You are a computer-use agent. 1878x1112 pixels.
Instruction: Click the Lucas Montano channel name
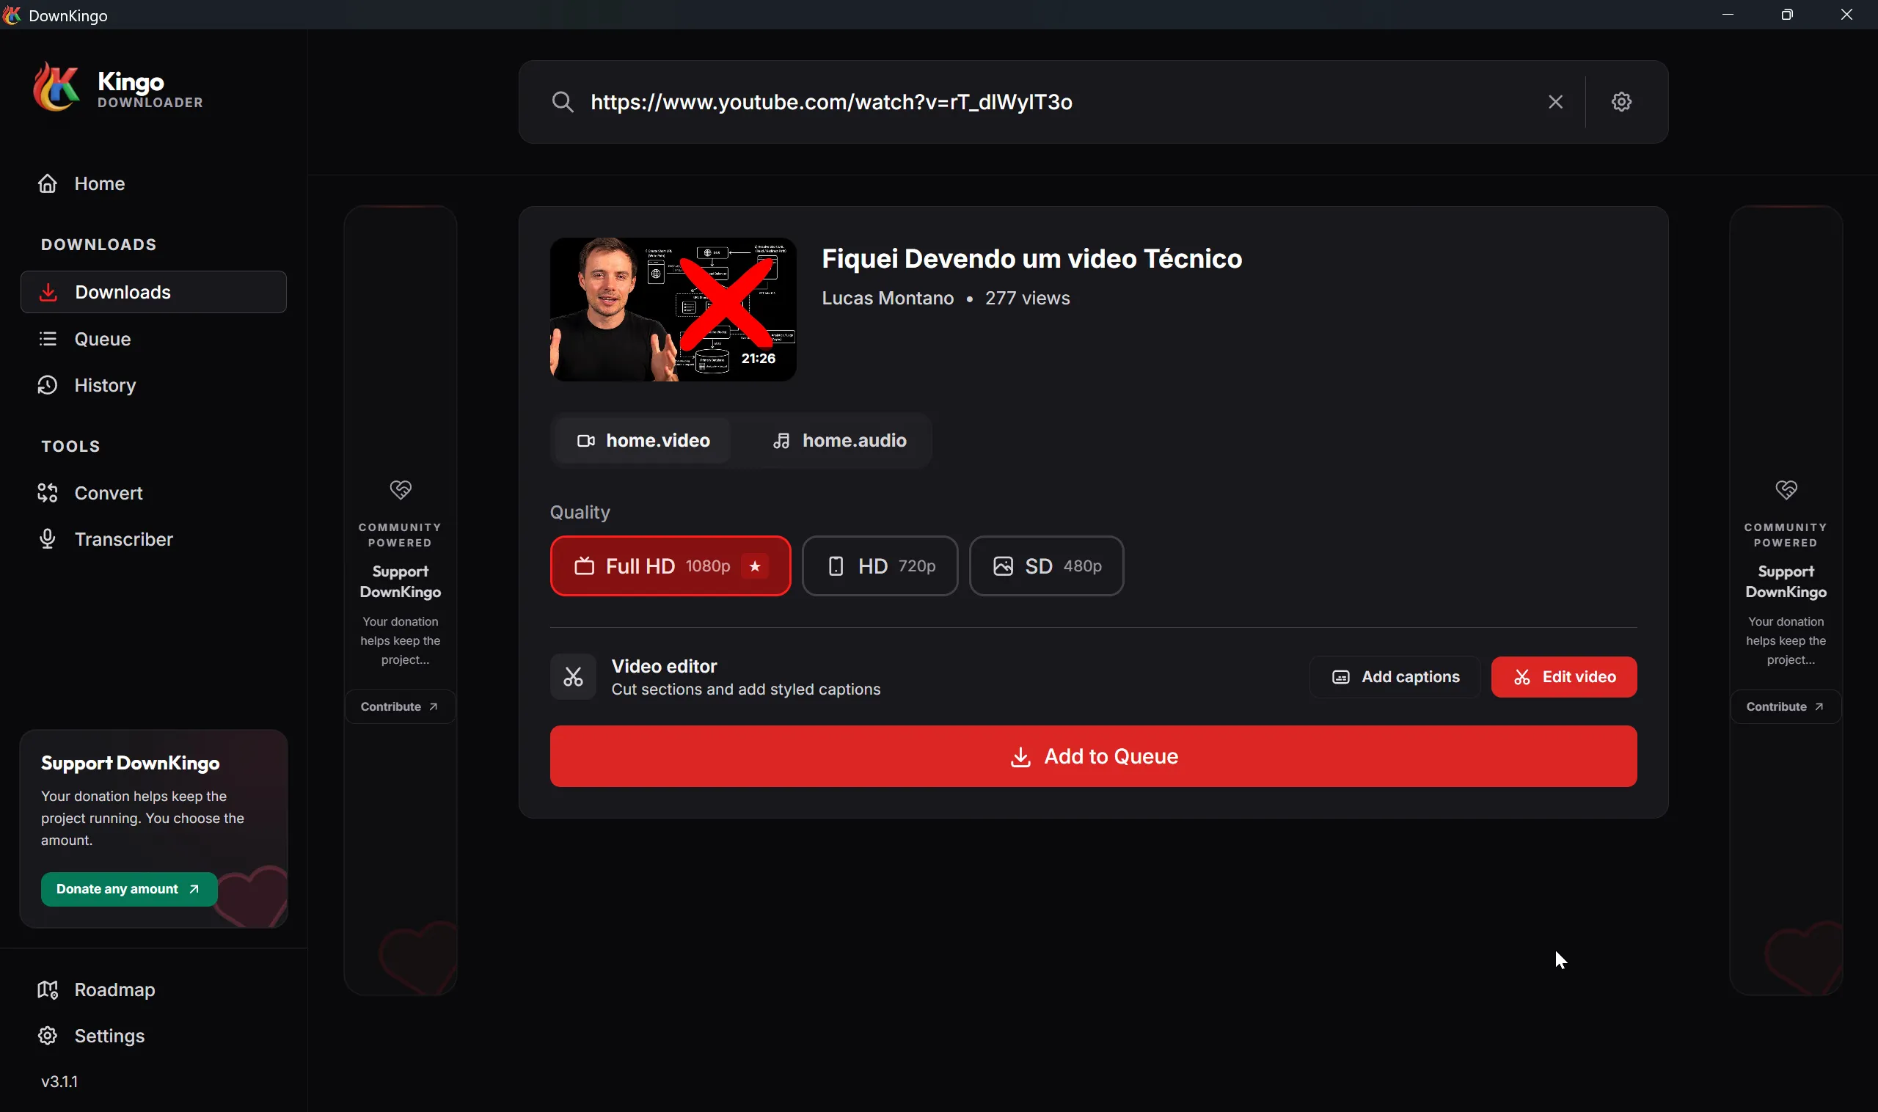pyautogui.click(x=888, y=299)
